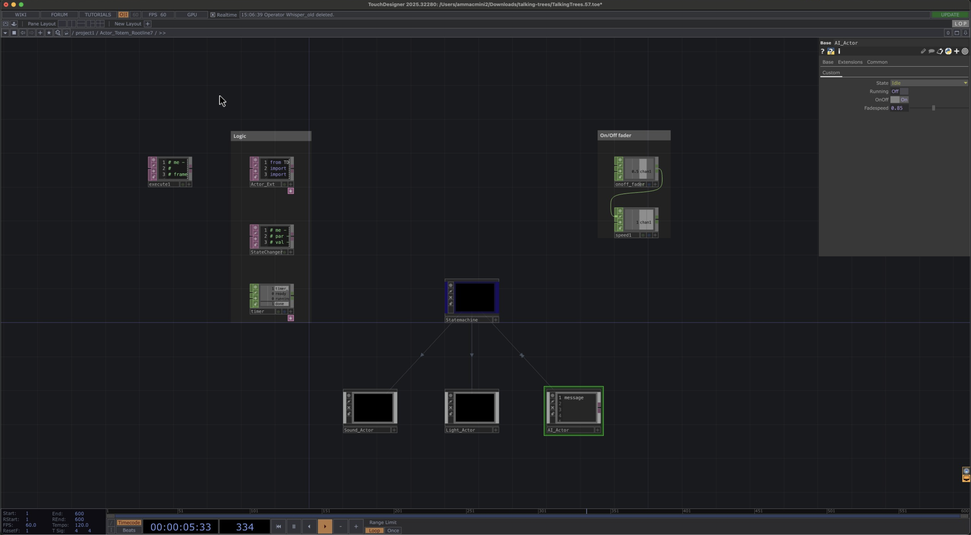The height and width of the screenshot is (535, 971).
Task: Click the Fadespeed 0.85 value field
Action: pyautogui.click(x=899, y=108)
